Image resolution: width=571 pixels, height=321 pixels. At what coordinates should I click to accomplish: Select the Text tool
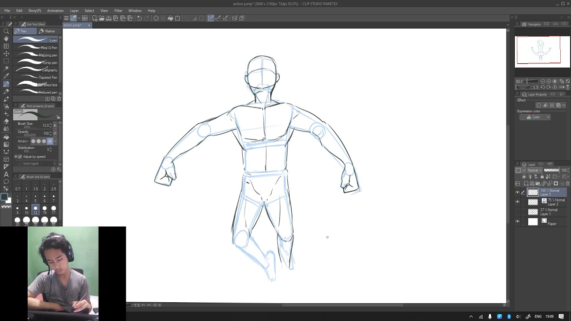pos(6,174)
